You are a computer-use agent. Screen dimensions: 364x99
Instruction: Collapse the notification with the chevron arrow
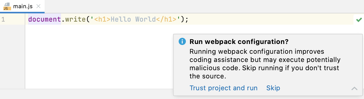click(x=354, y=88)
